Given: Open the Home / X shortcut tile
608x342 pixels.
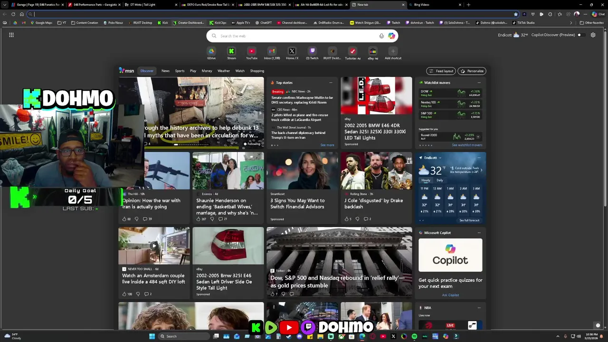Looking at the screenshot, I should (292, 53).
